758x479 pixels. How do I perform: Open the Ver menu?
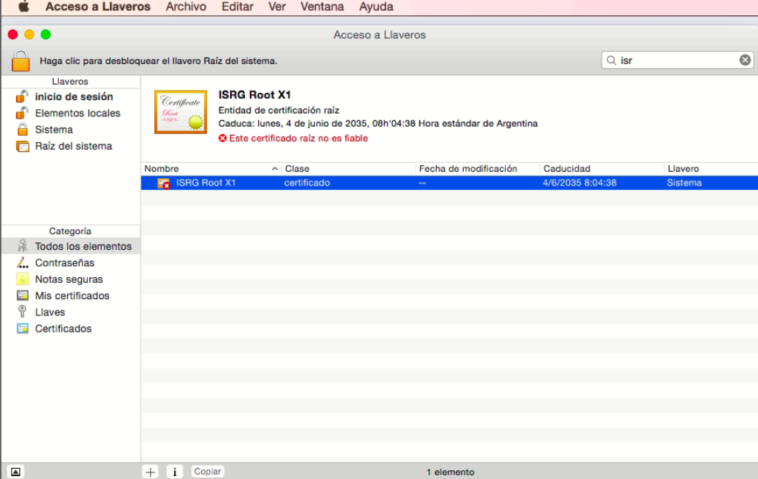coord(277,7)
